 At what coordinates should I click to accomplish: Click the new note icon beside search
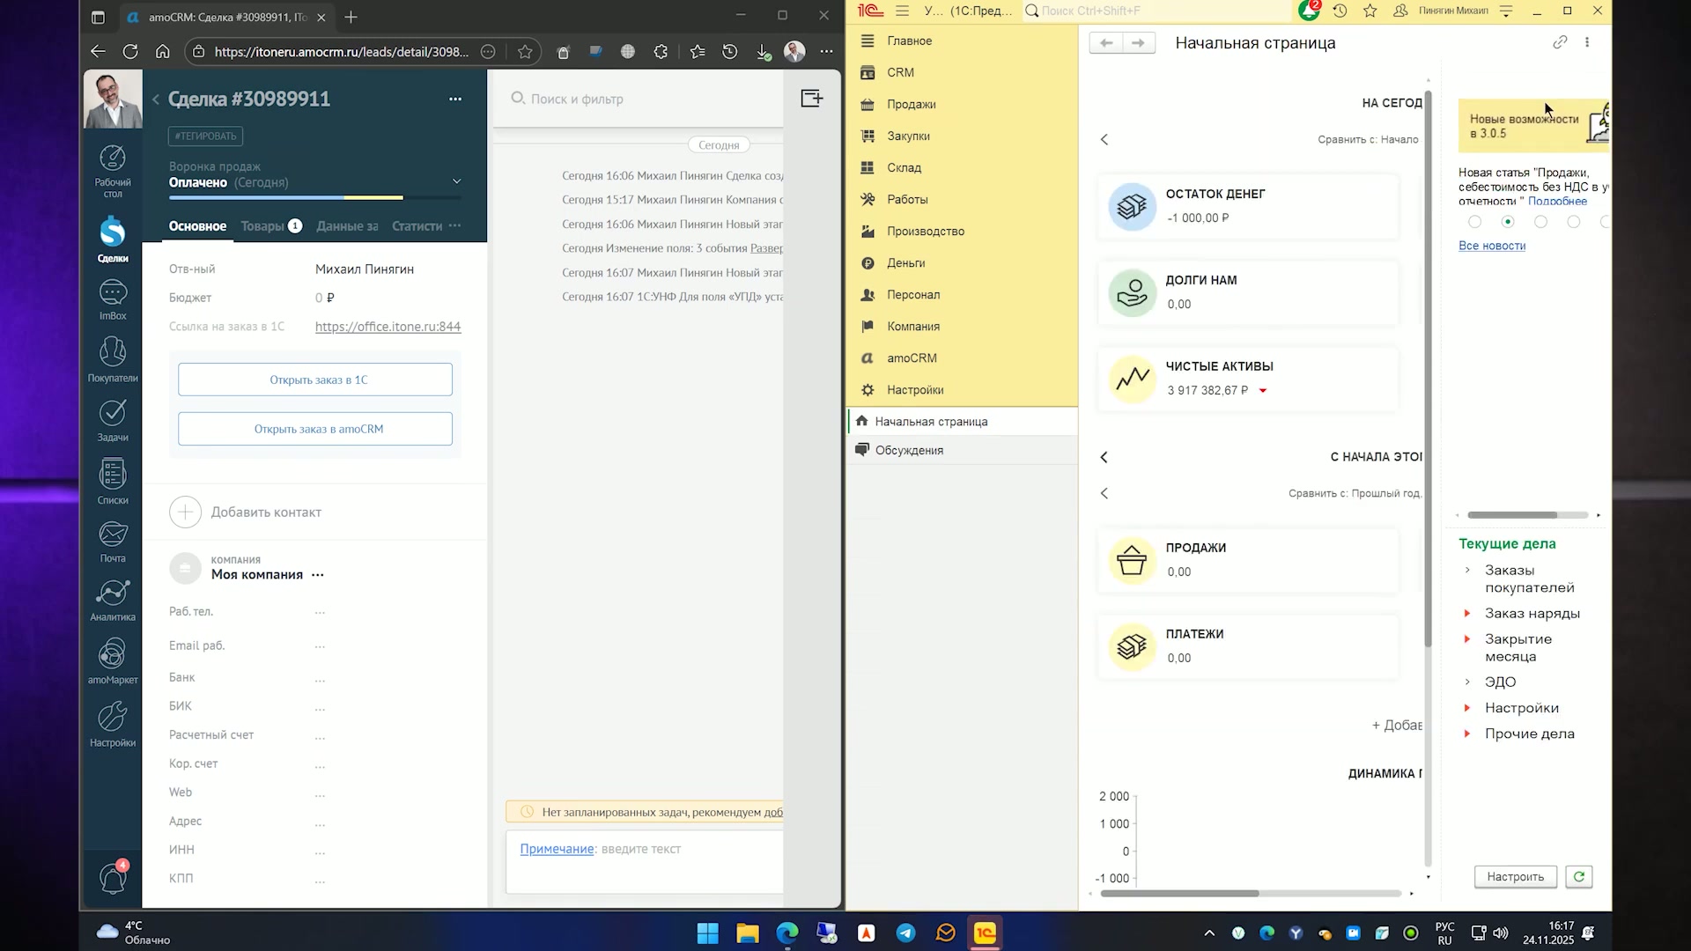coord(812,99)
